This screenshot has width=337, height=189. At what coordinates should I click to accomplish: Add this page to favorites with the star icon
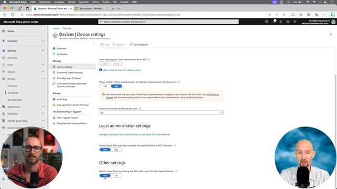[284, 15]
